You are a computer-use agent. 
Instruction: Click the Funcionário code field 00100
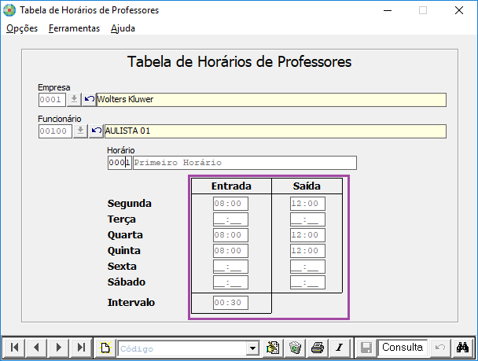(55, 131)
